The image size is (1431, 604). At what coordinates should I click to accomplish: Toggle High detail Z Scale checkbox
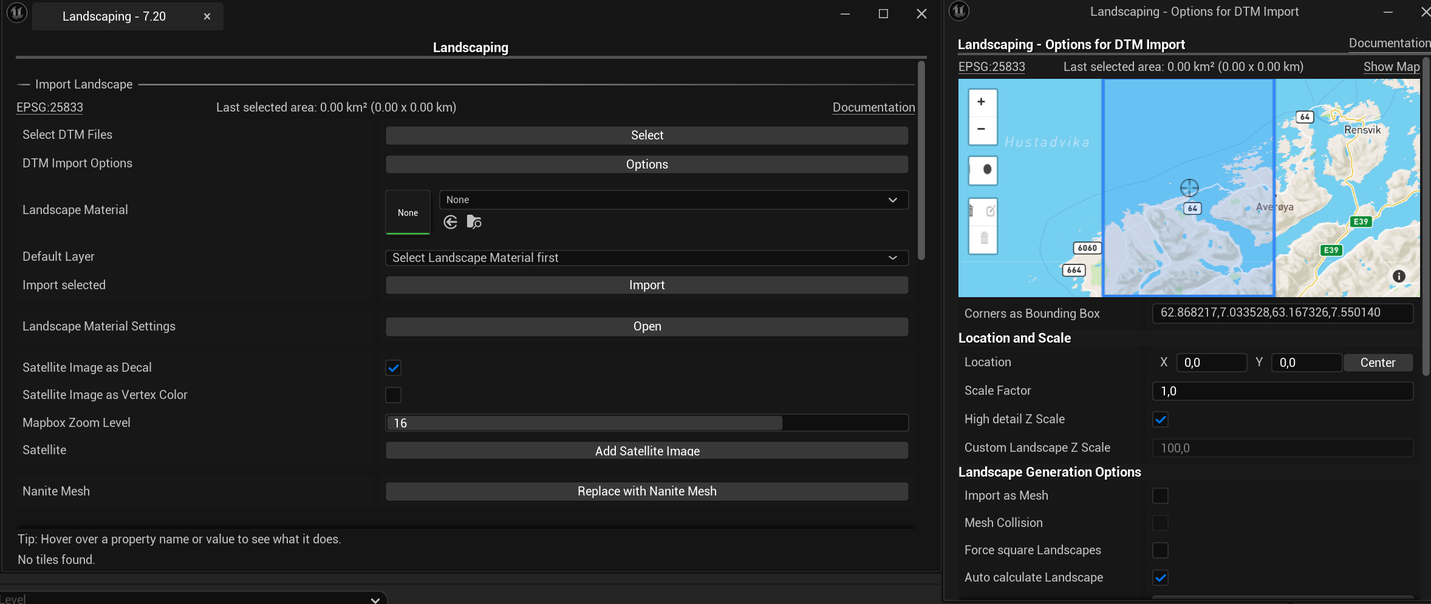[x=1160, y=420]
